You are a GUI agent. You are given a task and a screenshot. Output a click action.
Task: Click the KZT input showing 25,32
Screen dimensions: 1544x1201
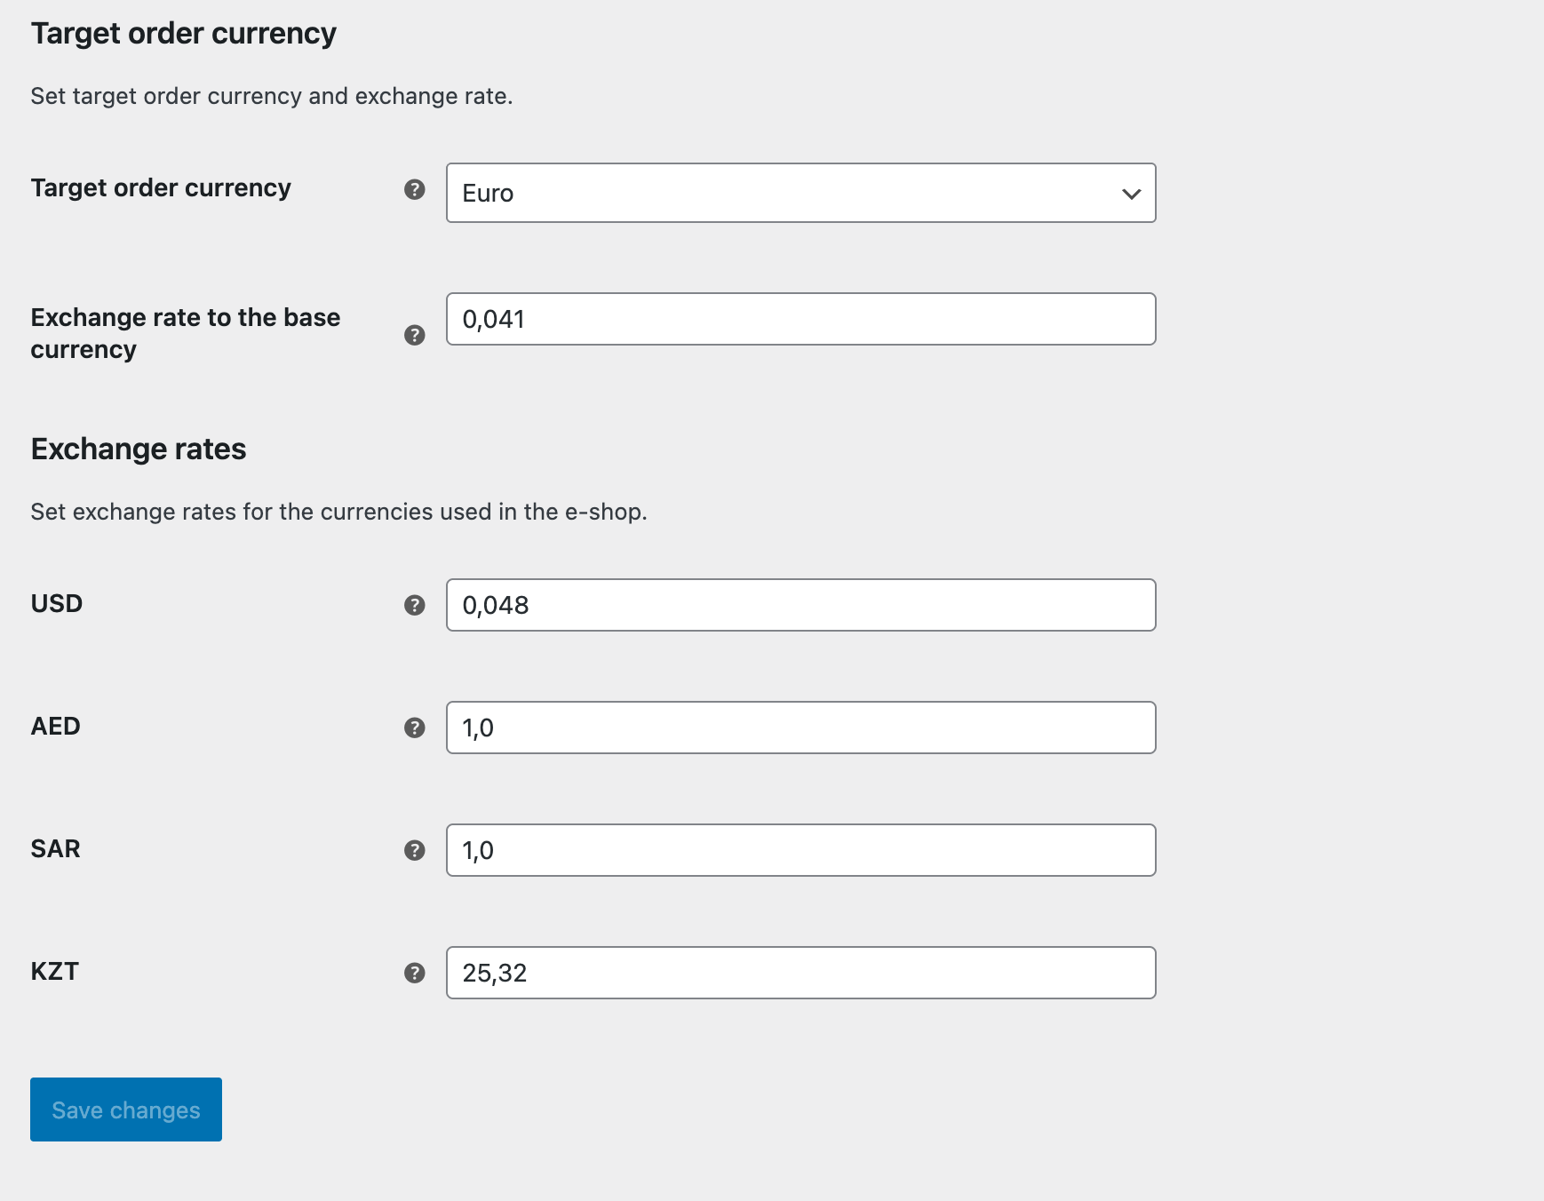(800, 973)
